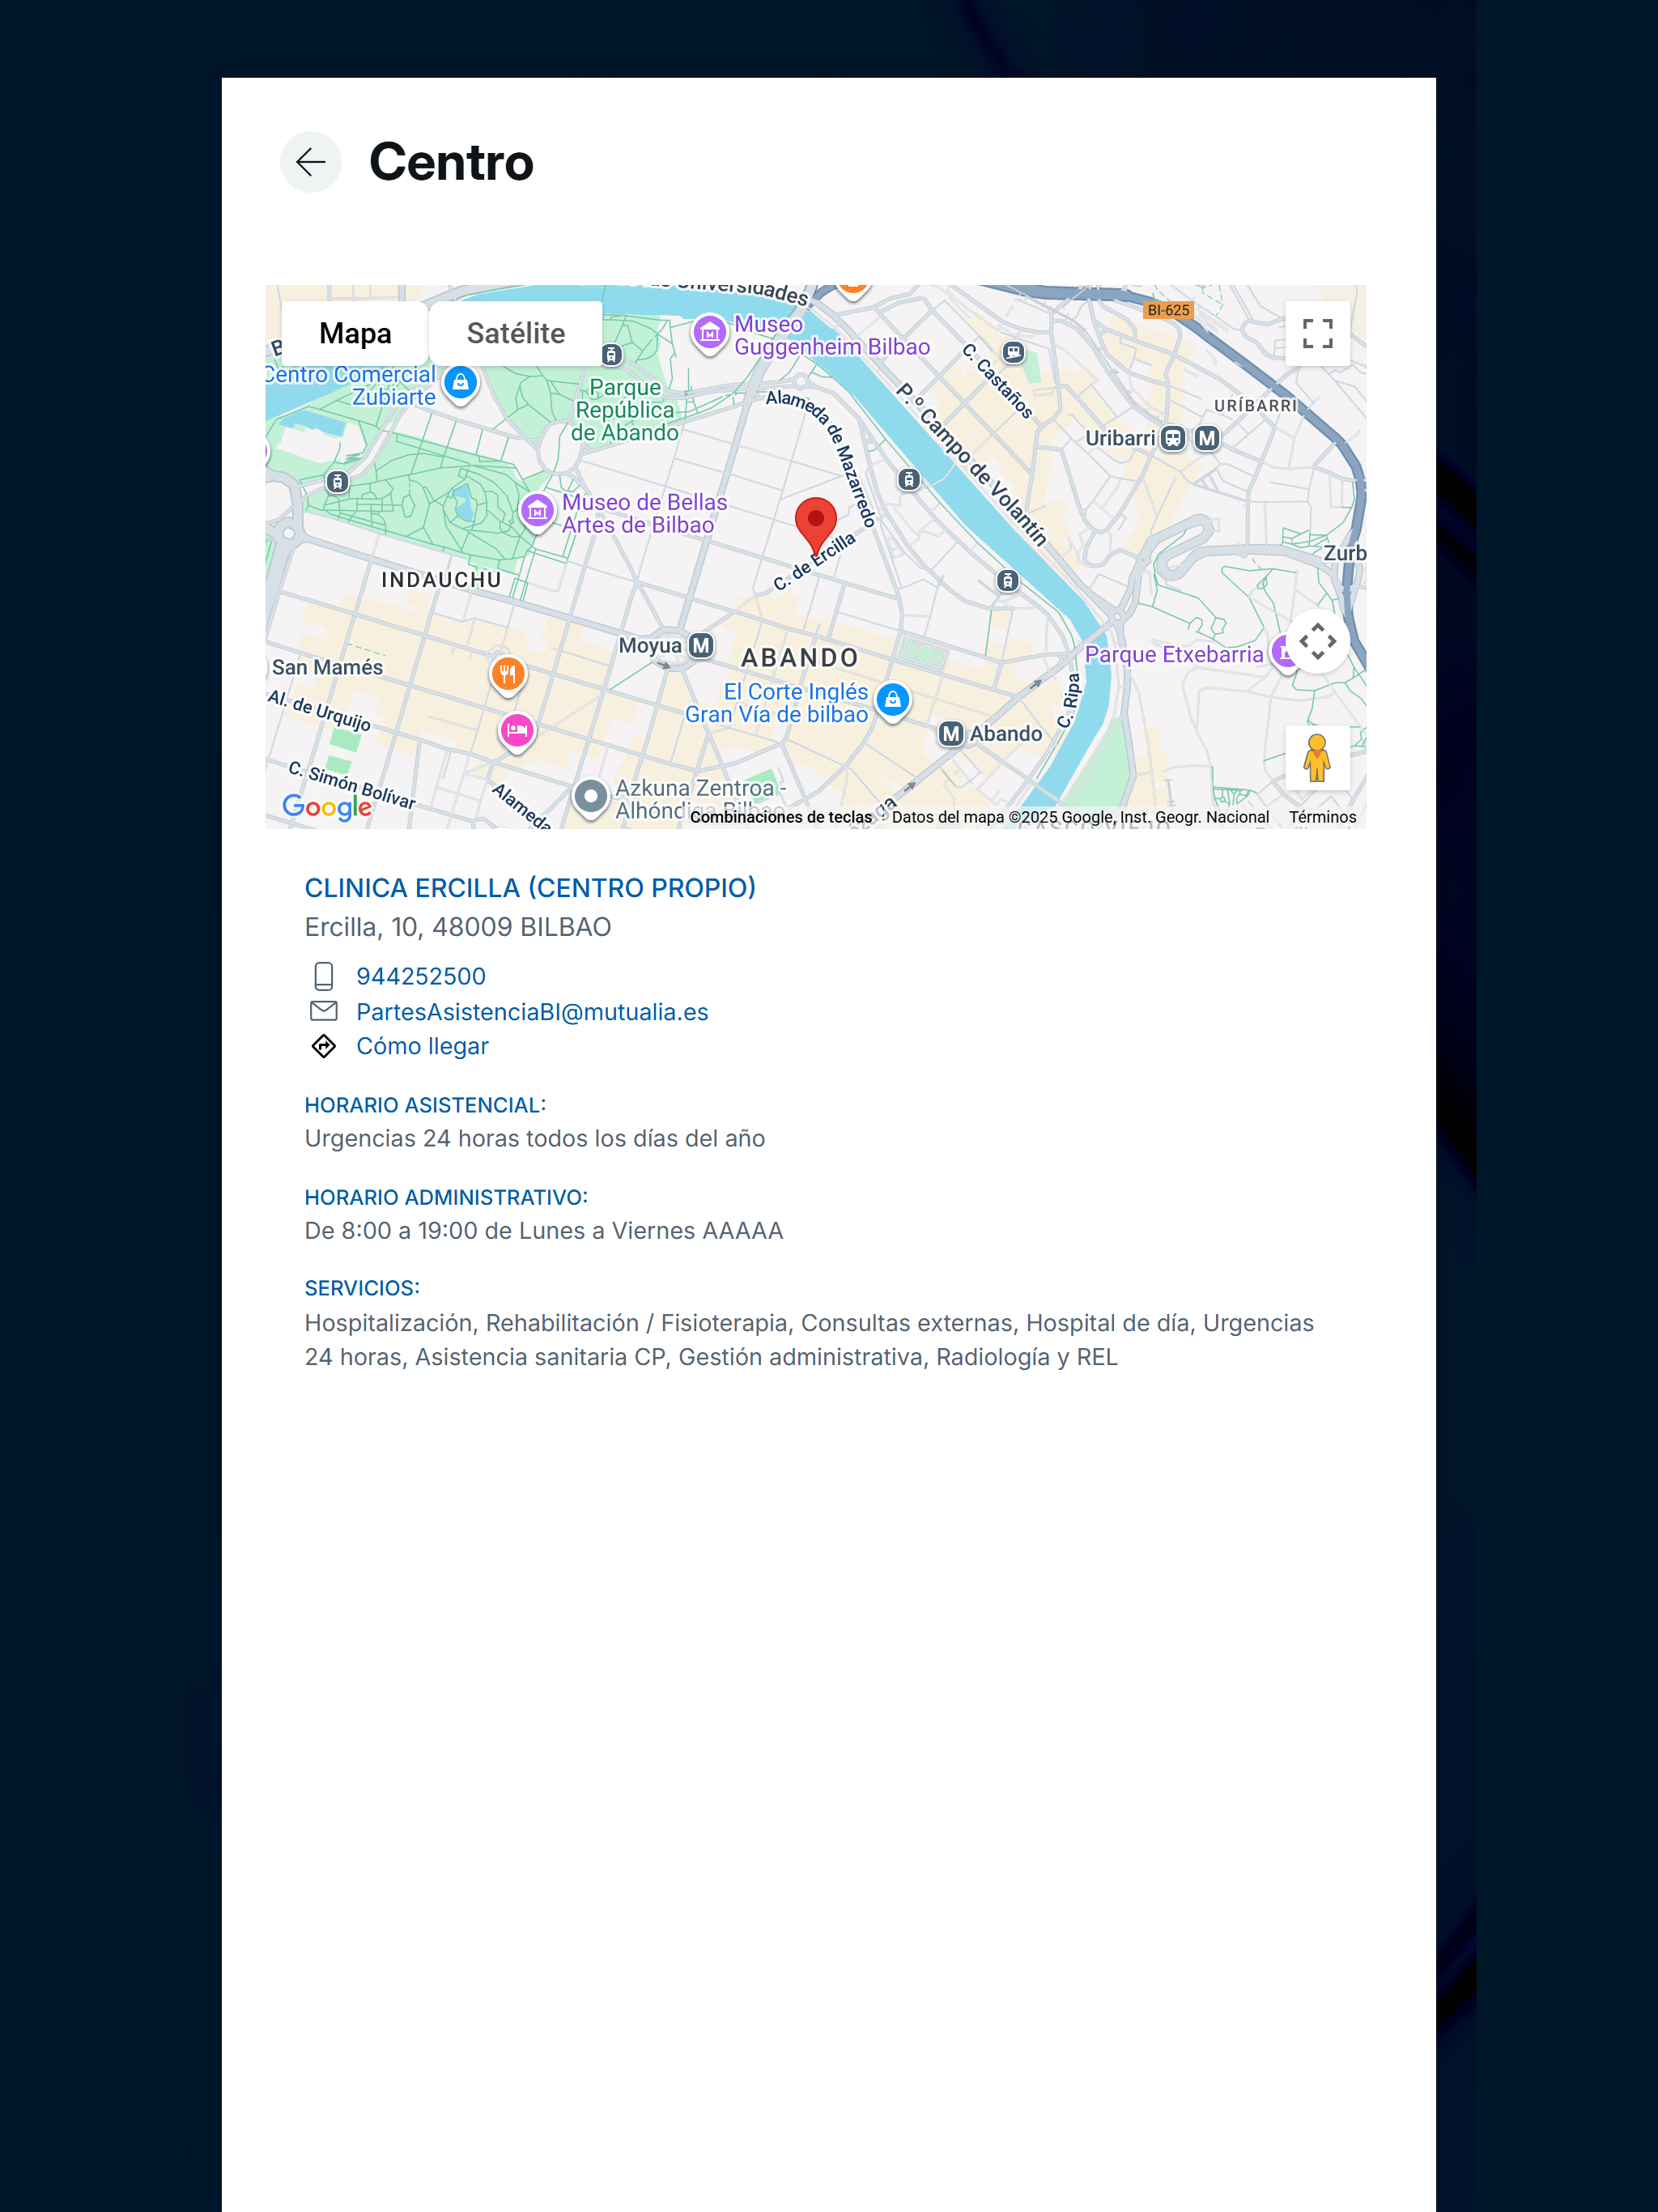1658x2212 pixels.
Task: Click the HORARIO ASISTENCIAL heading
Action: pyautogui.click(x=425, y=1105)
